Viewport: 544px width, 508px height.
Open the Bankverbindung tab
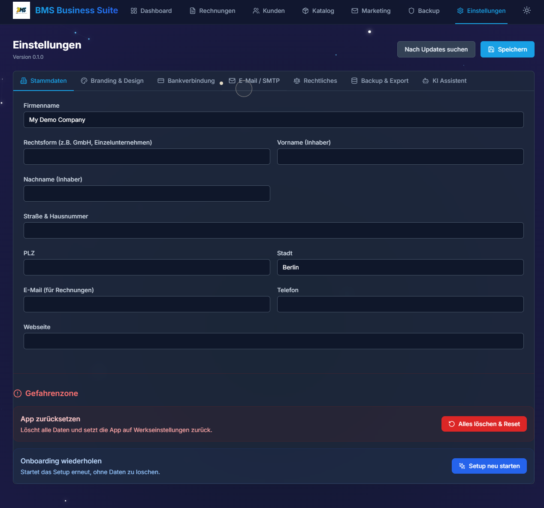coord(186,81)
